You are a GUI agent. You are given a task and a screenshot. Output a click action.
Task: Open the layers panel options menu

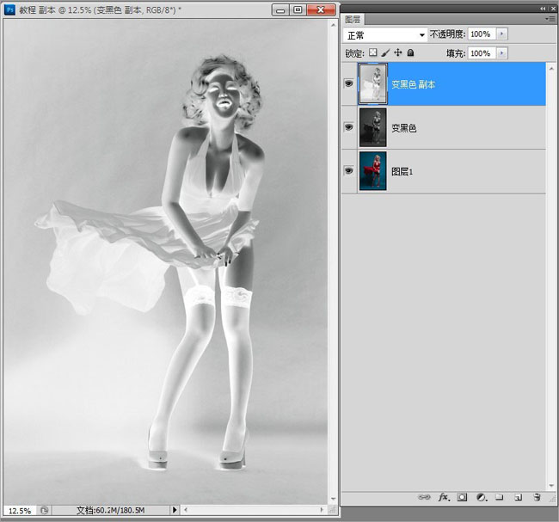(x=550, y=19)
